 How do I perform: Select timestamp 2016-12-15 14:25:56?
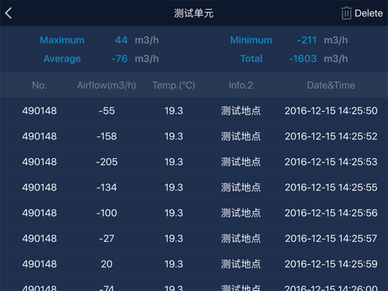(331, 213)
